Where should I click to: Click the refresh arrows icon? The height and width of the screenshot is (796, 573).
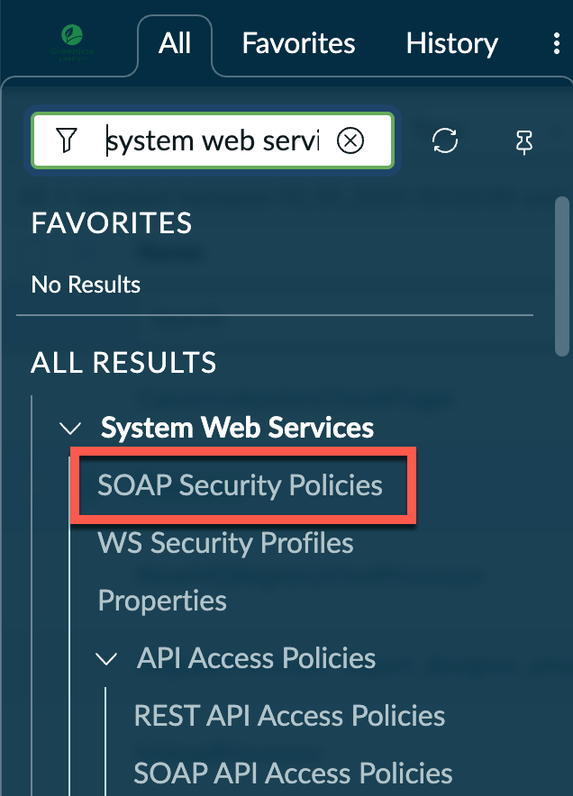point(445,140)
